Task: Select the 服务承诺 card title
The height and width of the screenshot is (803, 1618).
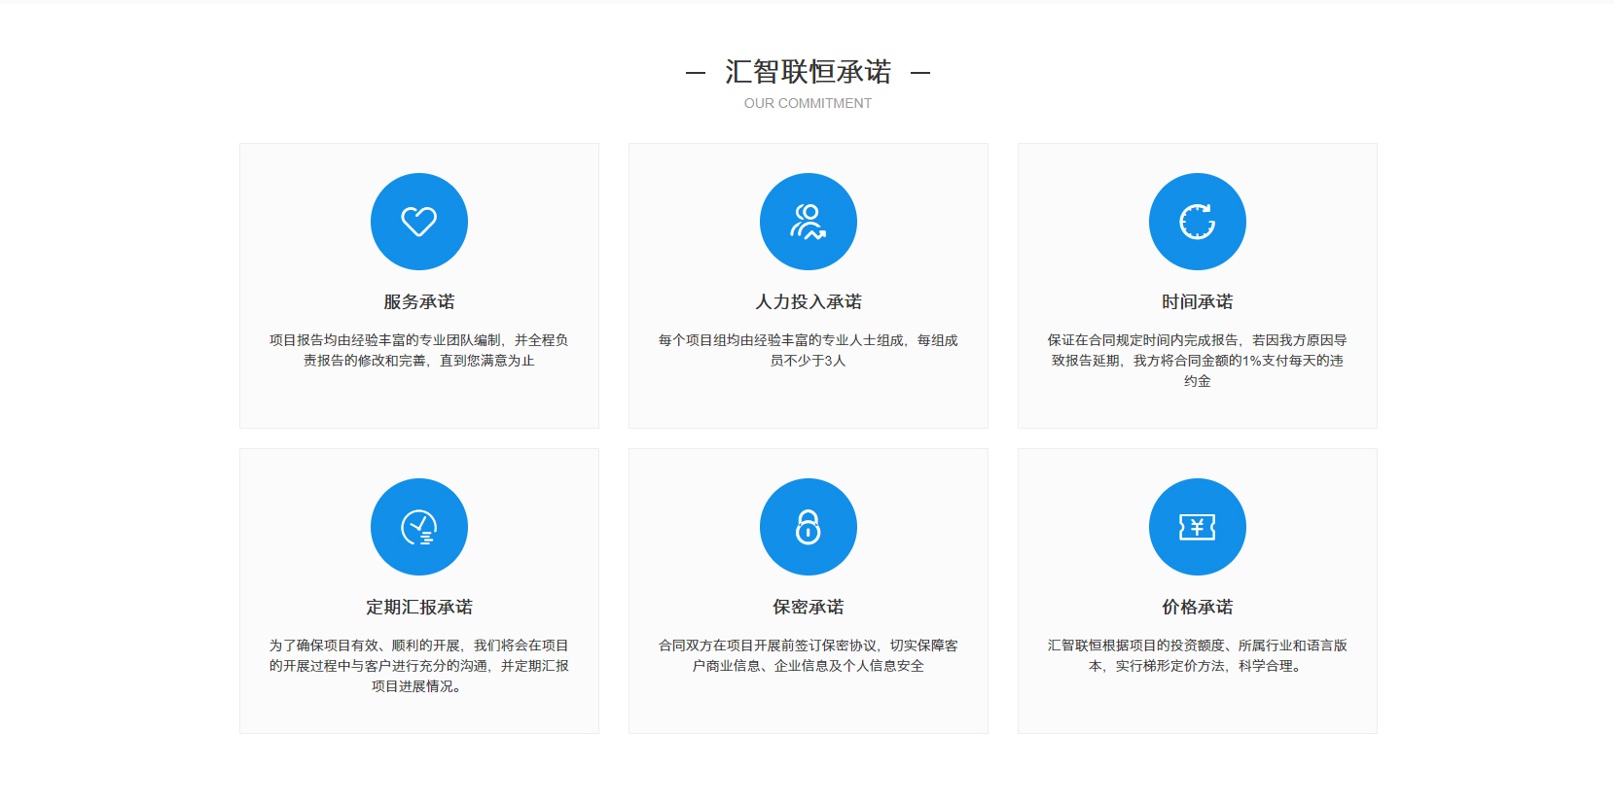Action: (x=419, y=302)
